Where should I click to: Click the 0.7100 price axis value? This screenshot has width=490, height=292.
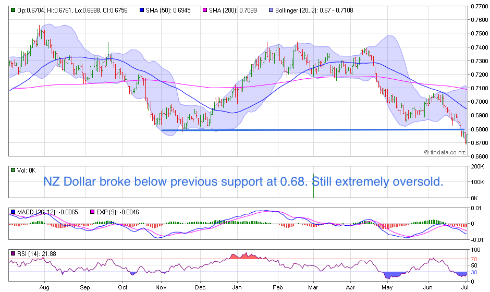point(480,88)
